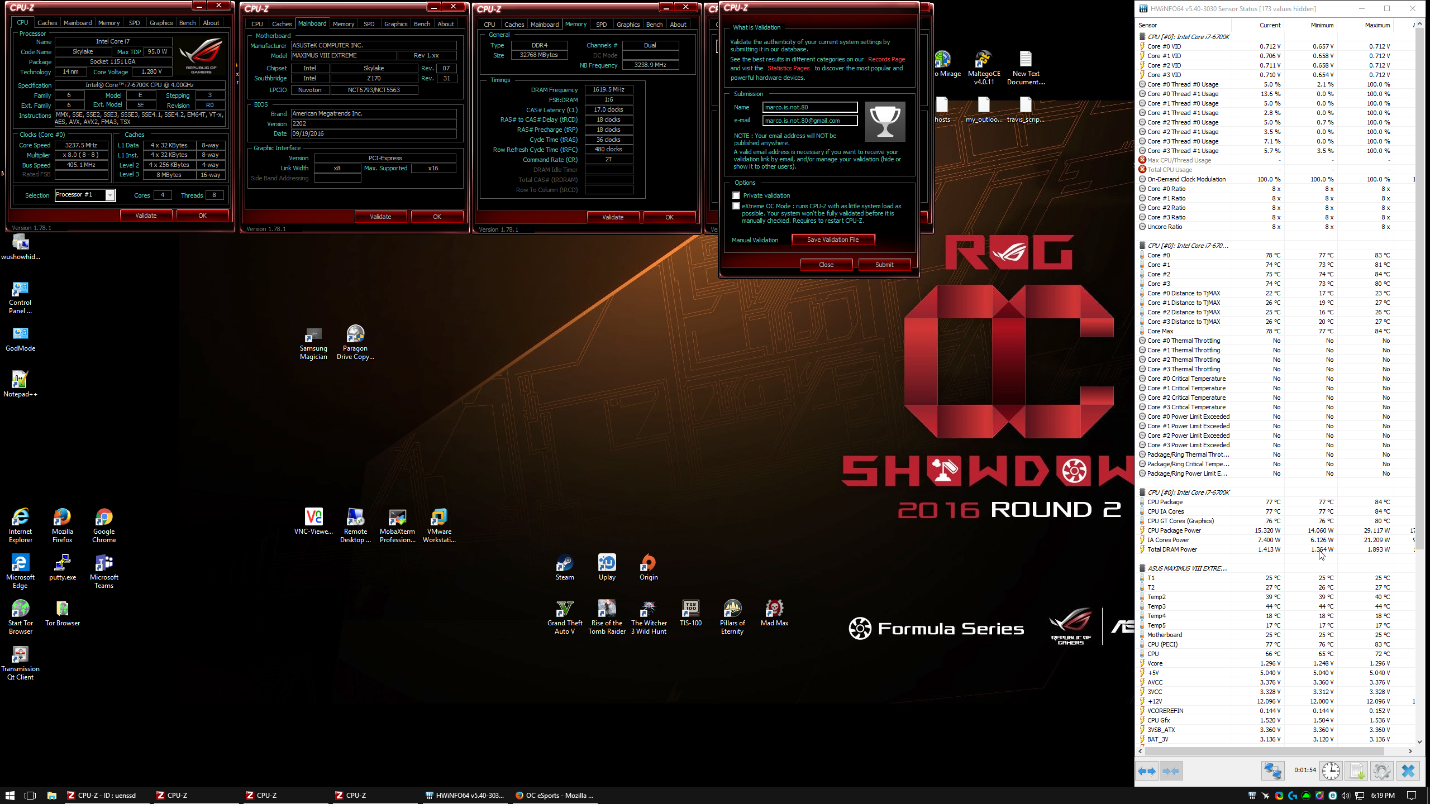
Task: Open the Action Center notifications icon
Action: [x=1412, y=796]
